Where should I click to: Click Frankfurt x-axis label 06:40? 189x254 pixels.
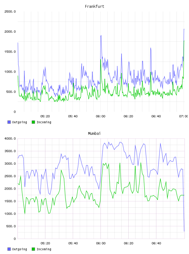[x=156, y=116]
